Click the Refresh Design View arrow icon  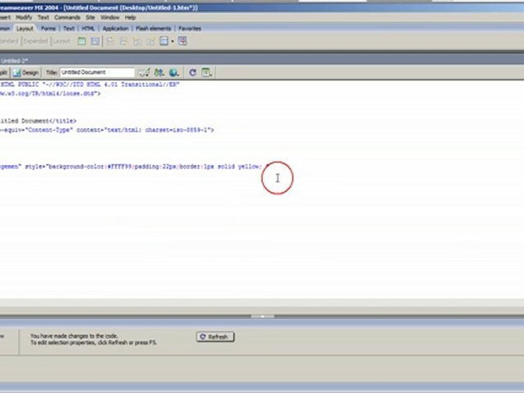point(193,73)
